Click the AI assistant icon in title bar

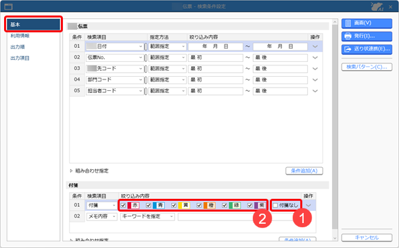tap(377, 7)
